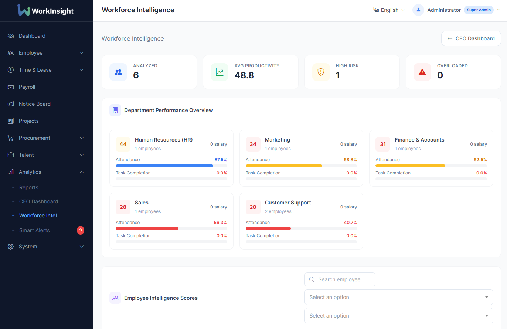The height and width of the screenshot is (329, 507).
Task: Switch to the CEO Dashboard menu item
Action: [x=38, y=201]
